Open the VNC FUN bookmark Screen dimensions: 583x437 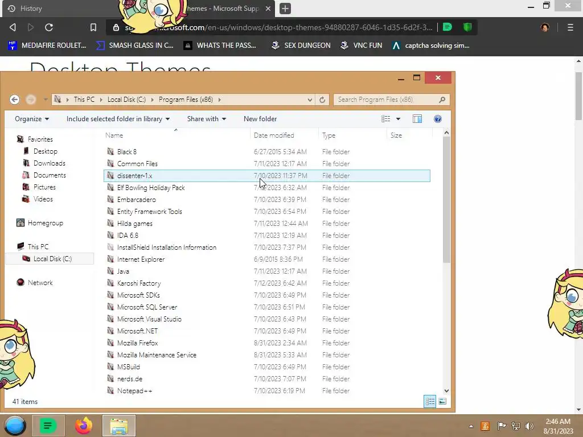point(361,46)
